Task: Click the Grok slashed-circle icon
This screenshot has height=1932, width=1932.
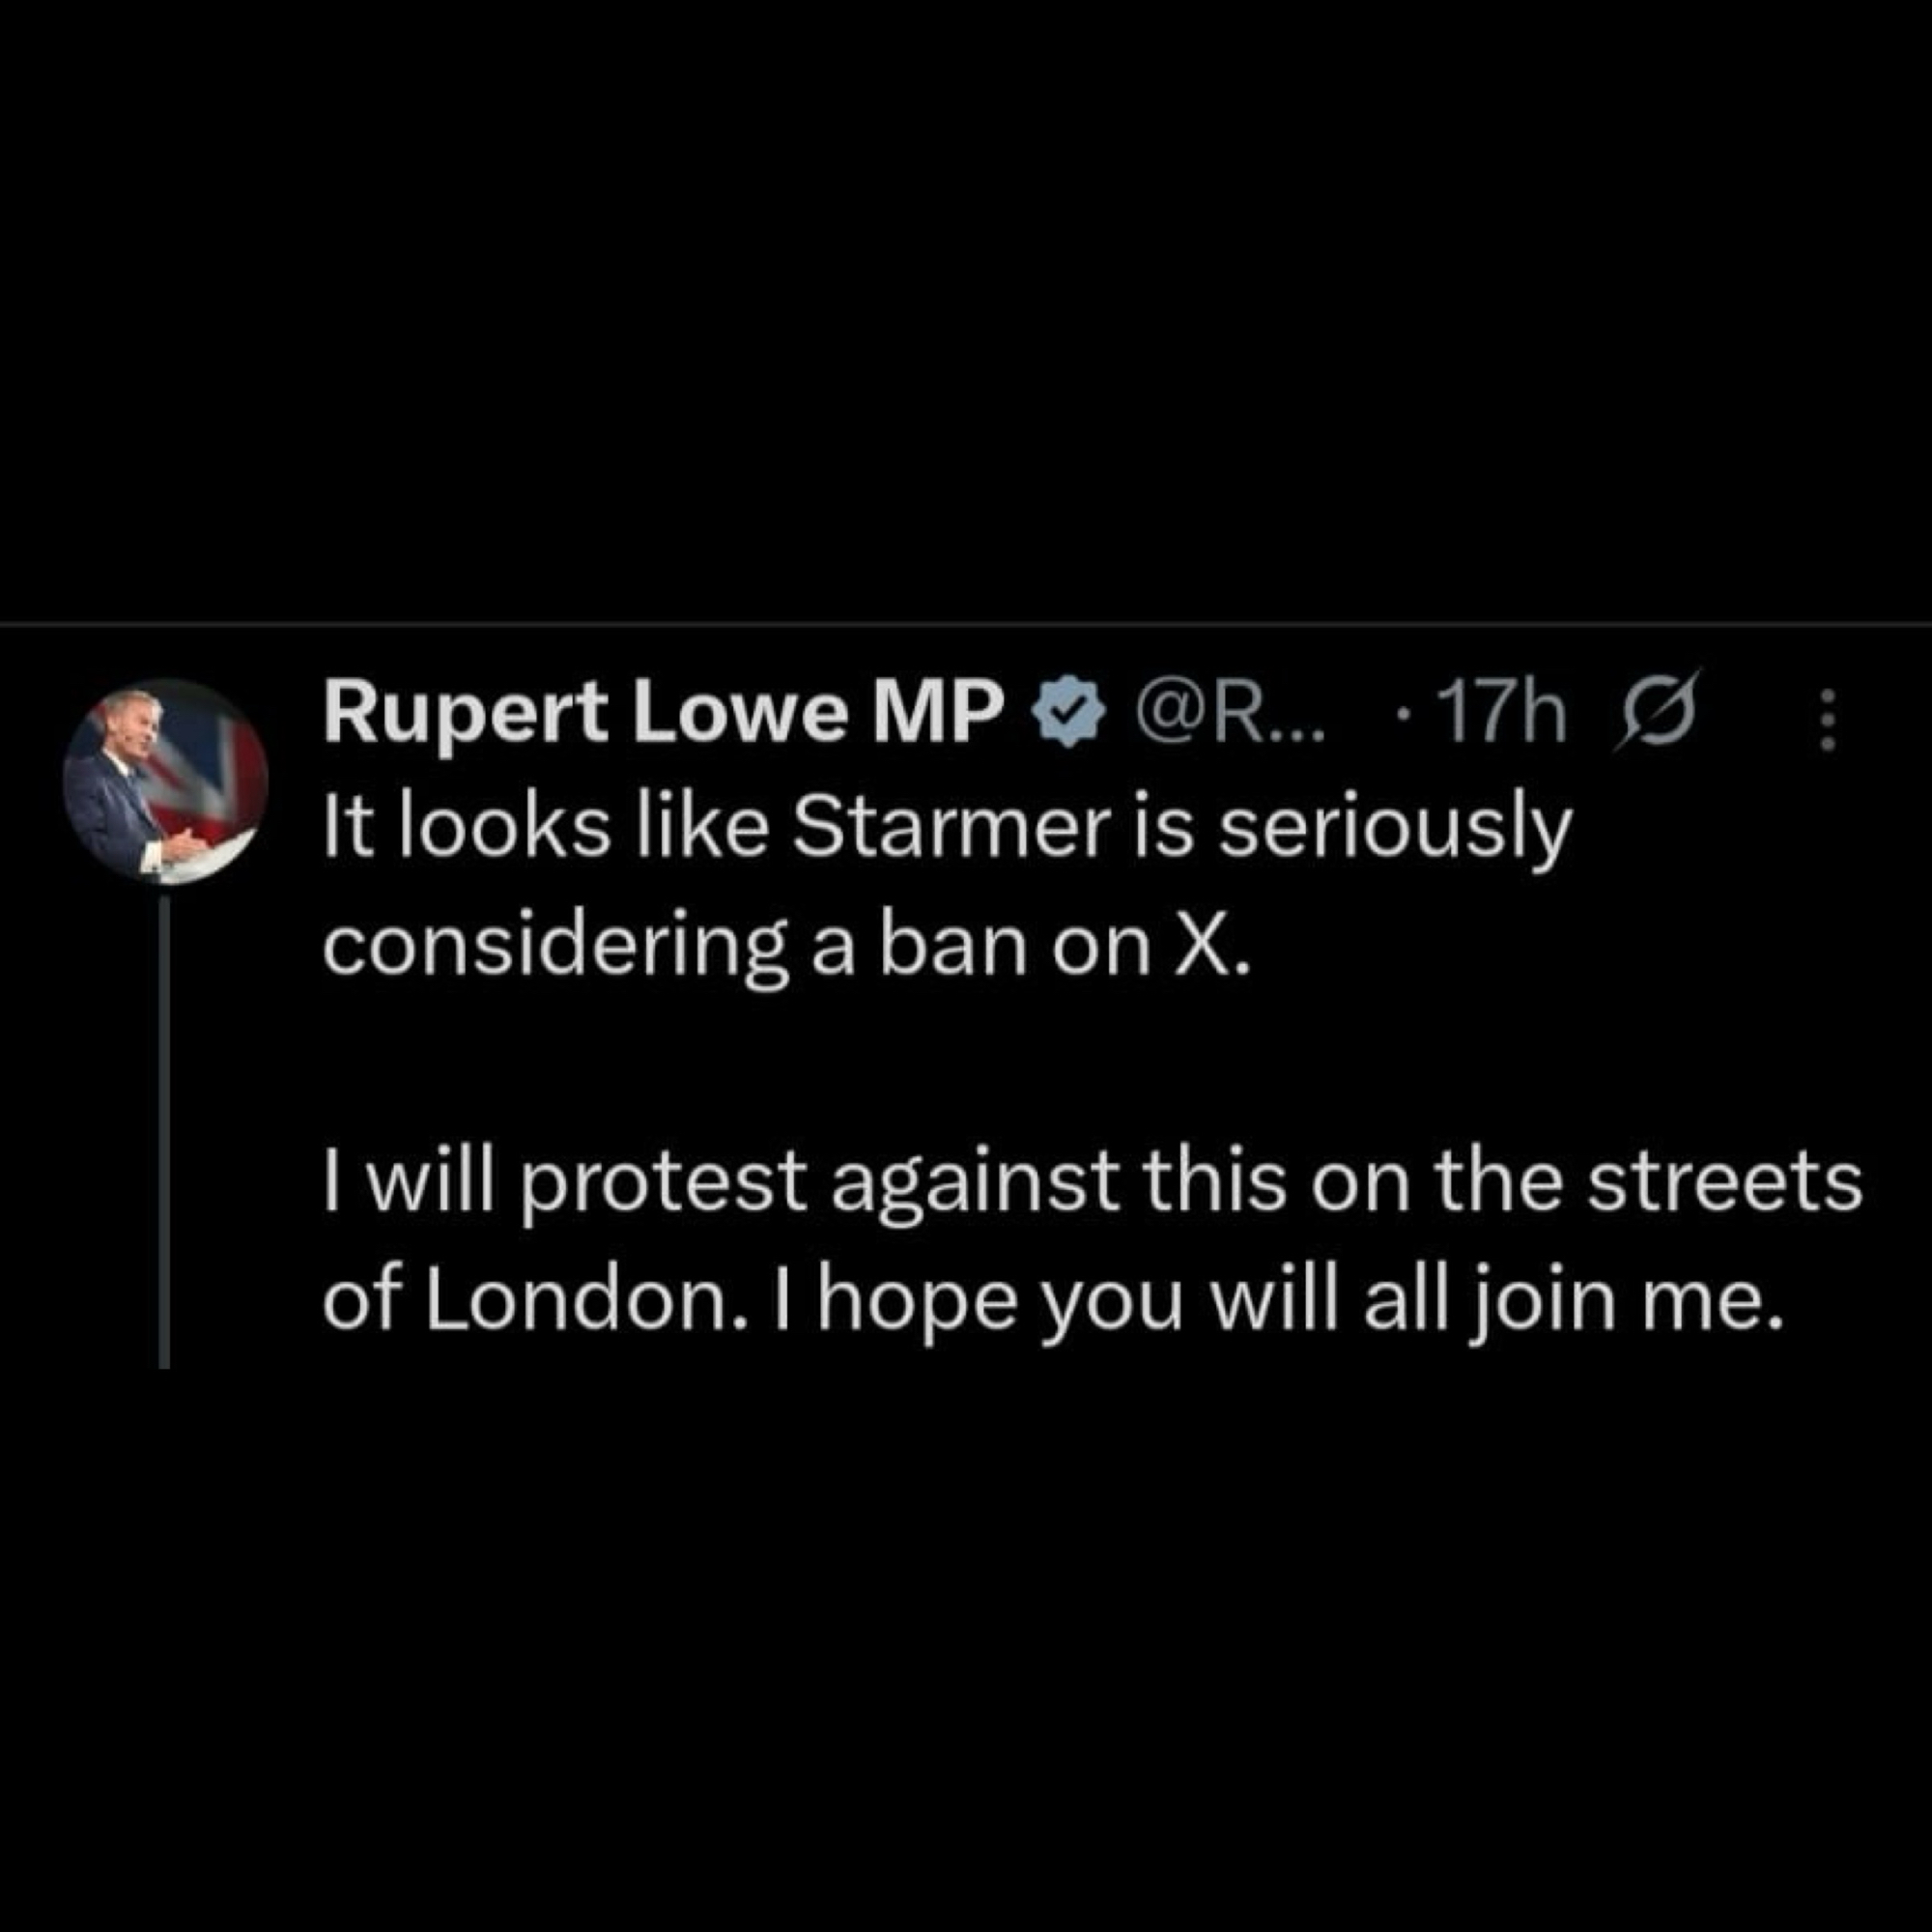Action: pos(1658,713)
